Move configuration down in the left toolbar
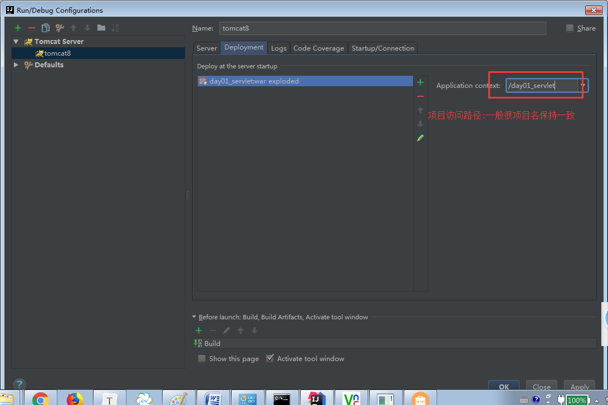The image size is (608, 405). tap(87, 28)
